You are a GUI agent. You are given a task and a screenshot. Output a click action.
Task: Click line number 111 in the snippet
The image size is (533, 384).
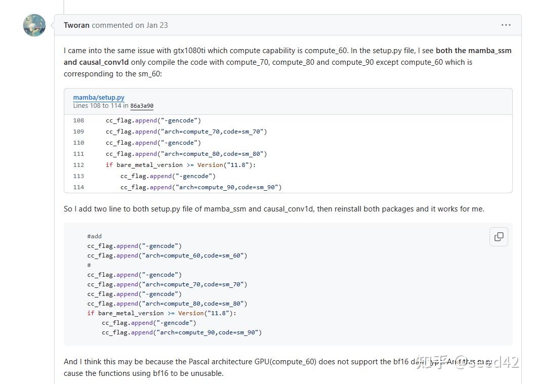click(78, 154)
